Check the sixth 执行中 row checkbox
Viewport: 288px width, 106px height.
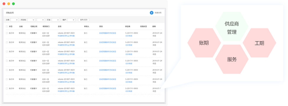pos(7,79)
